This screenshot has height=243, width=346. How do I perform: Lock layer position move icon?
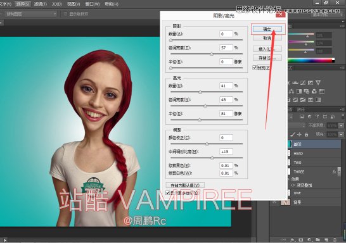[300, 134]
